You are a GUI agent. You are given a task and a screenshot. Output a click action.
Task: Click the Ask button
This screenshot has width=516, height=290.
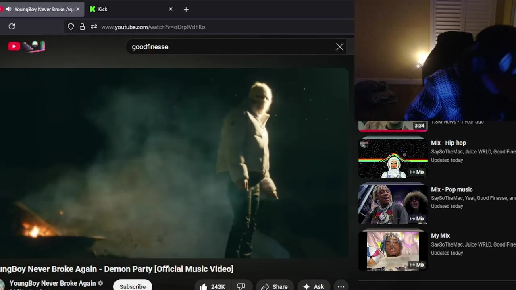click(x=314, y=286)
